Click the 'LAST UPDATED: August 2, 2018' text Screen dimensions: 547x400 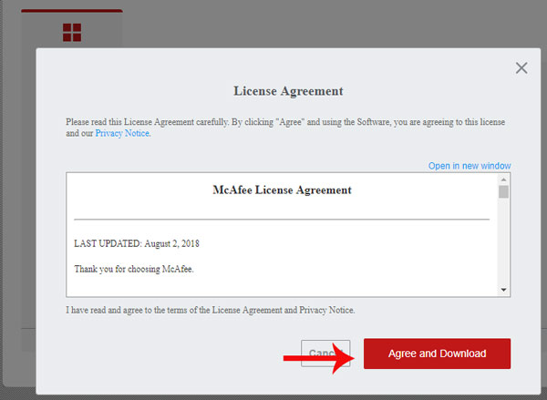tap(137, 243)
